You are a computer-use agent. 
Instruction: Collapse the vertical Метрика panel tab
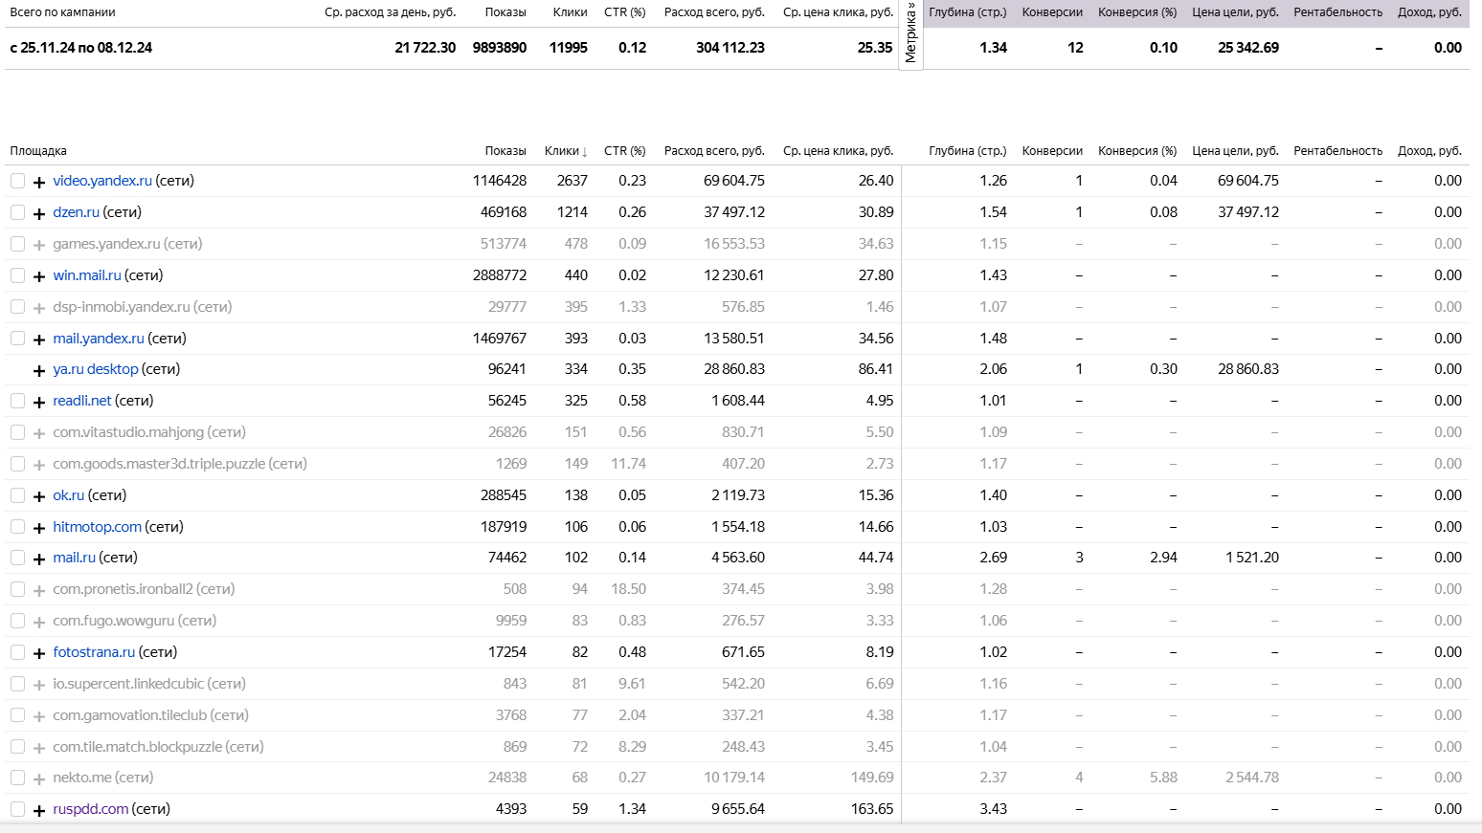pyautogui.click(x=910, y=33)
